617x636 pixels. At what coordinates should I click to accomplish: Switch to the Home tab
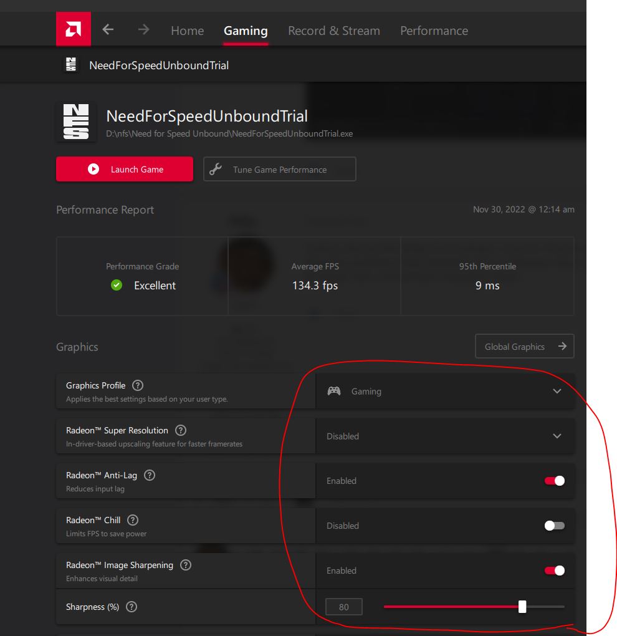187,31
